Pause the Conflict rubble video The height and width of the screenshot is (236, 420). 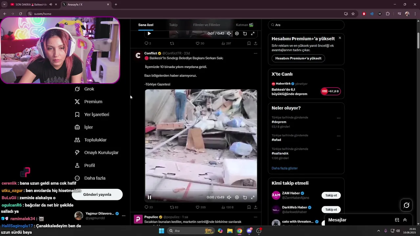point(149,197)
